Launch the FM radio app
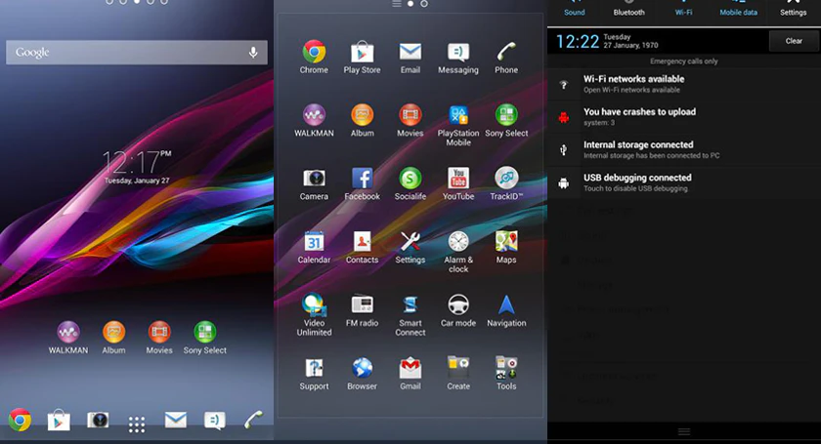Screen dimensions: 821x444 coord(362,309)
